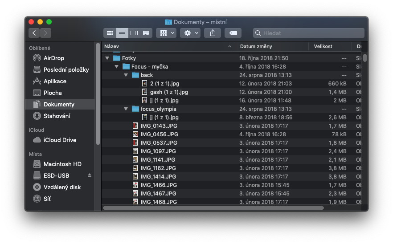Click the Edit Tags toolbar button
The image size is (393, 244).
coord(233,33)
